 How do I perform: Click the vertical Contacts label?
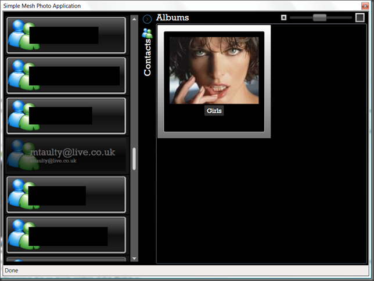point(148,57)
